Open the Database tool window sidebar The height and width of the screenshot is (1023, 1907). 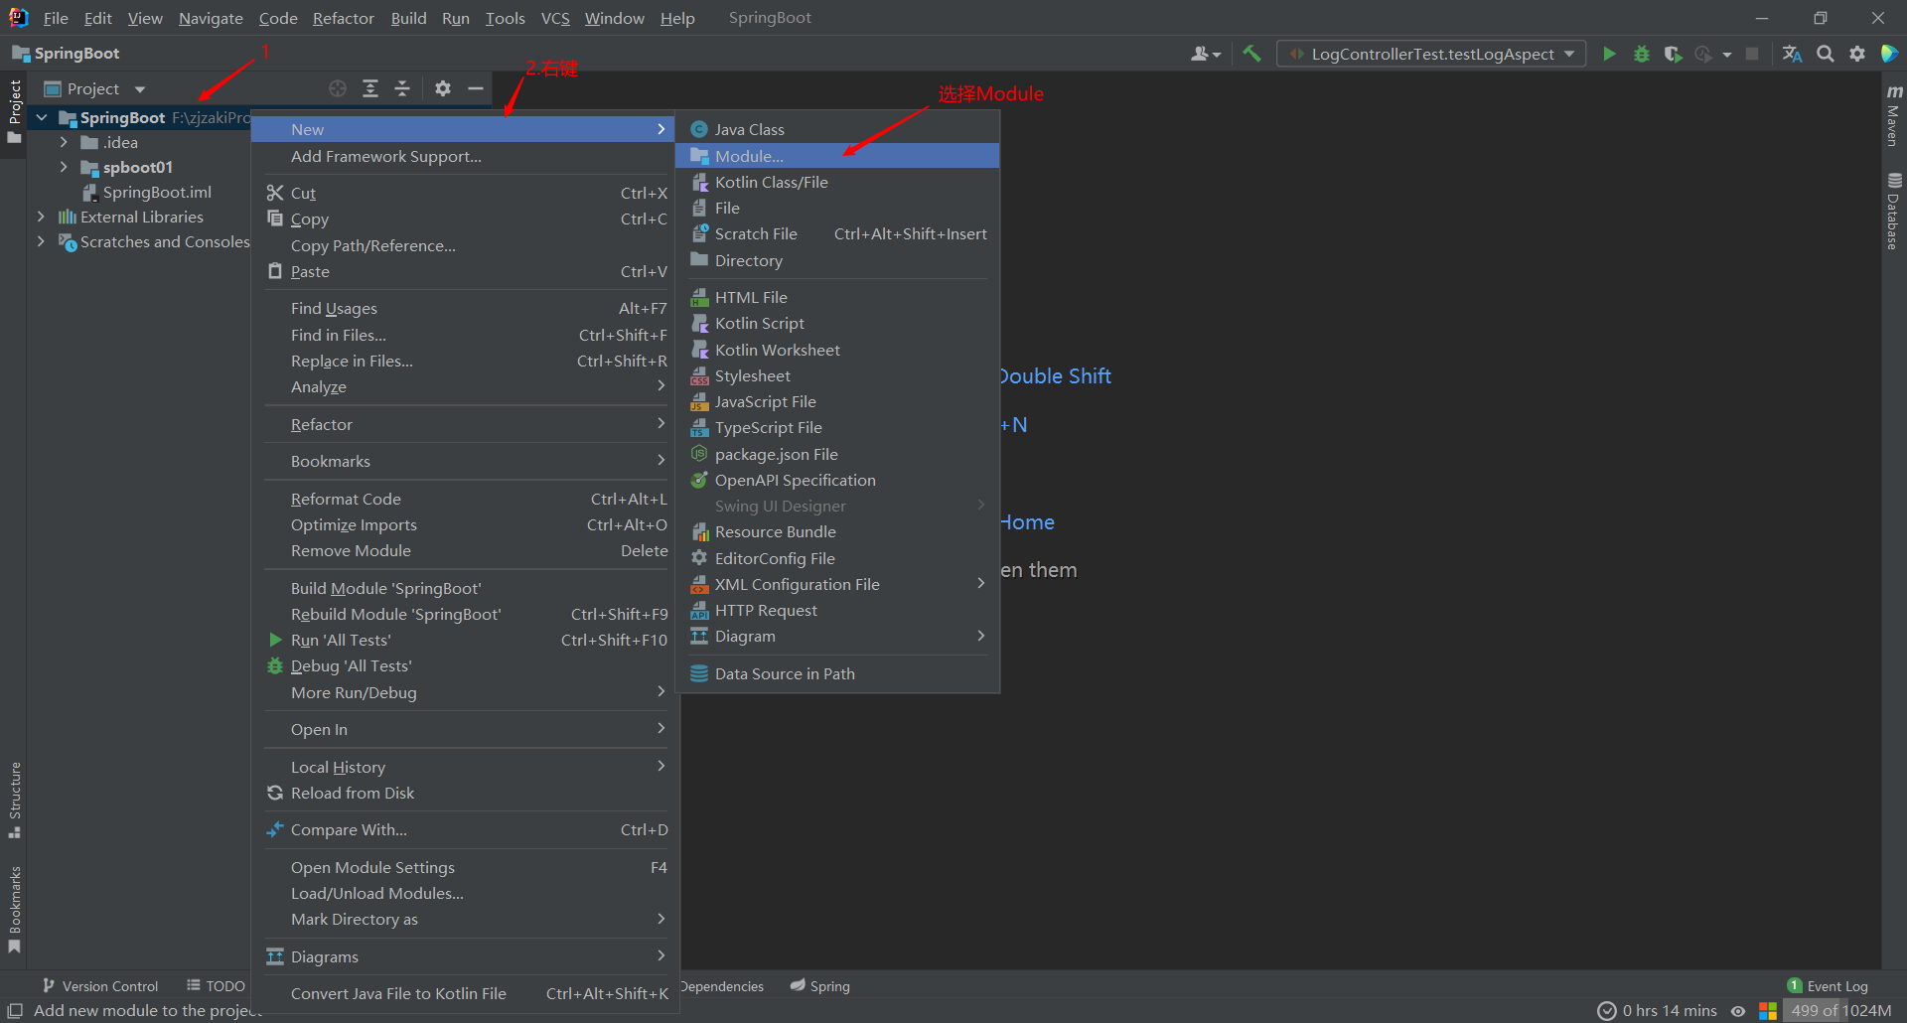tap(1894, 211)
